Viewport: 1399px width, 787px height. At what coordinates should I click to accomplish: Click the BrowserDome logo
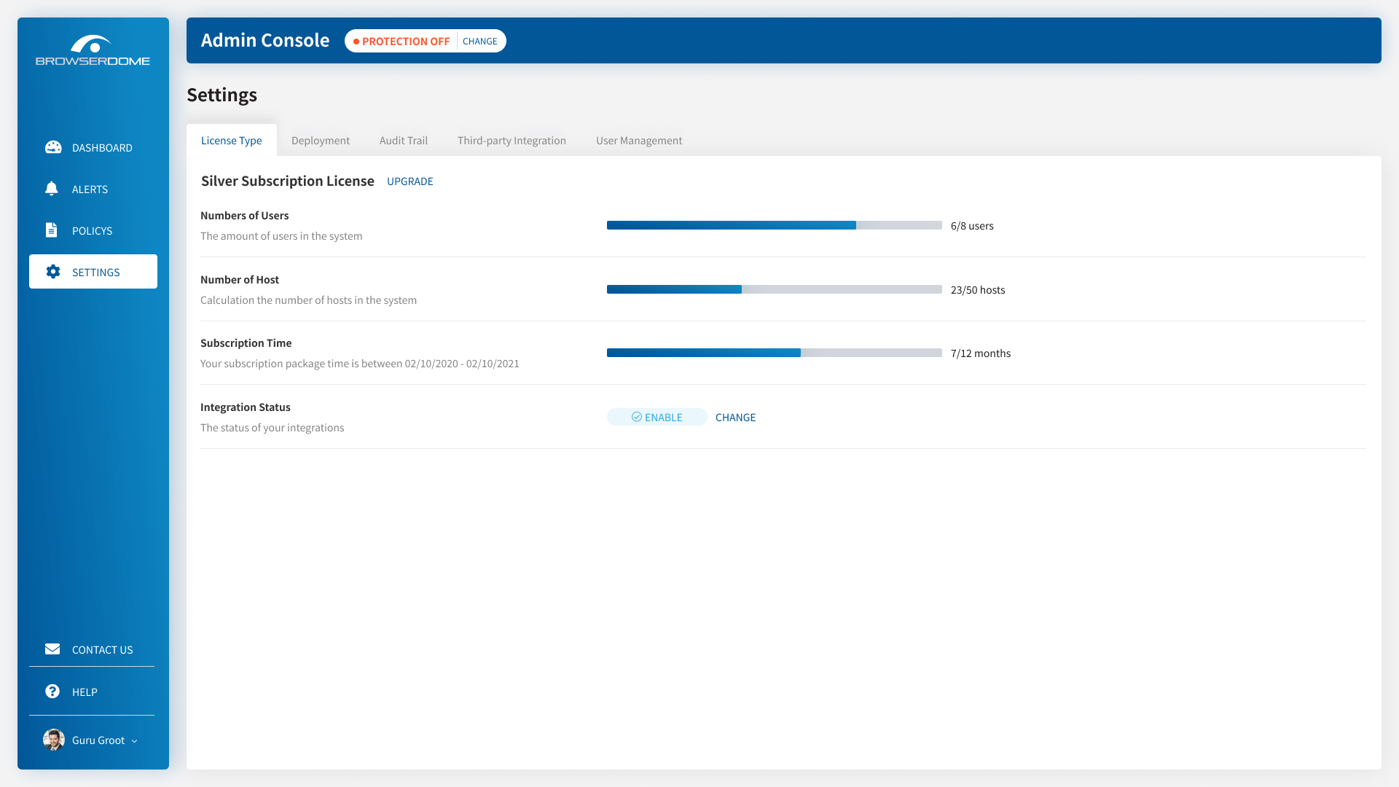pos(93,50)
